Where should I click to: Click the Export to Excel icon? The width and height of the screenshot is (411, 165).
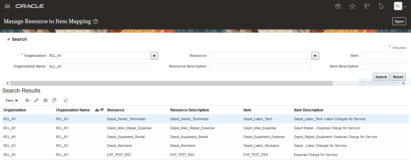pos(54,100)
